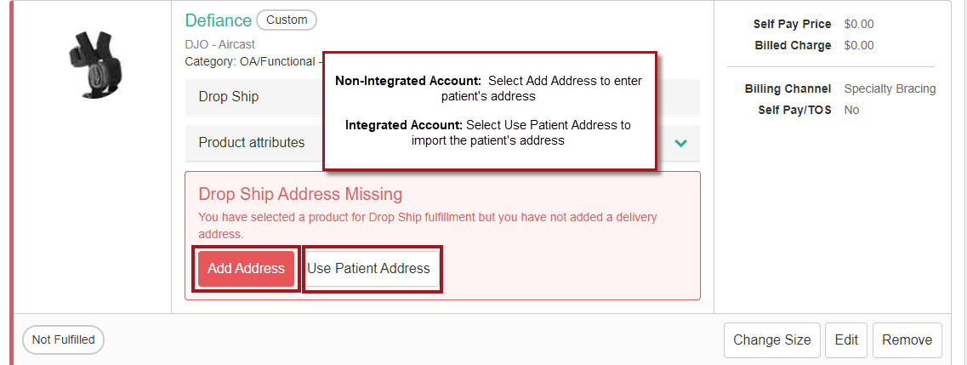Click the Self Pay/TOS No value

point(851,110)
